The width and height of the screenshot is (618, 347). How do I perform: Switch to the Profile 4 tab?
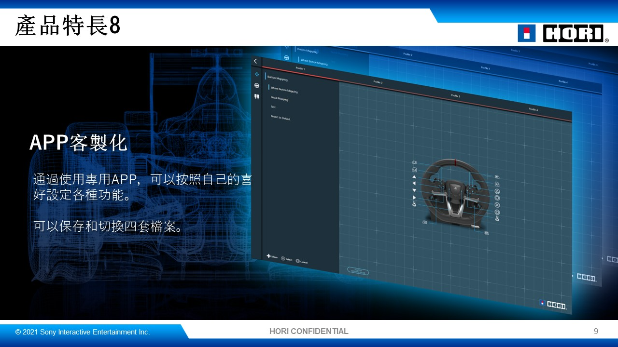point(533,109)
